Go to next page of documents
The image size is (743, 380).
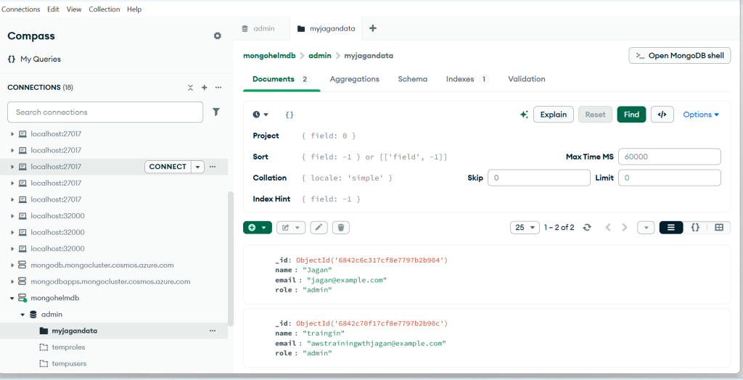click(x=625, y=228)
